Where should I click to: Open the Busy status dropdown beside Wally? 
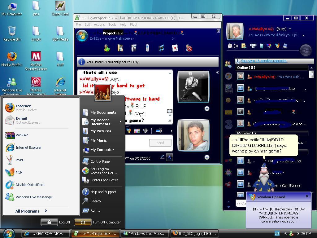pos(290,29)
